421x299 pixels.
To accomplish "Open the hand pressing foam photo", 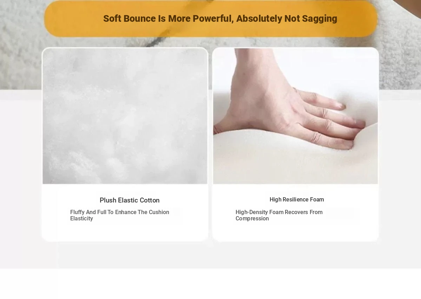I will point(295,116).
